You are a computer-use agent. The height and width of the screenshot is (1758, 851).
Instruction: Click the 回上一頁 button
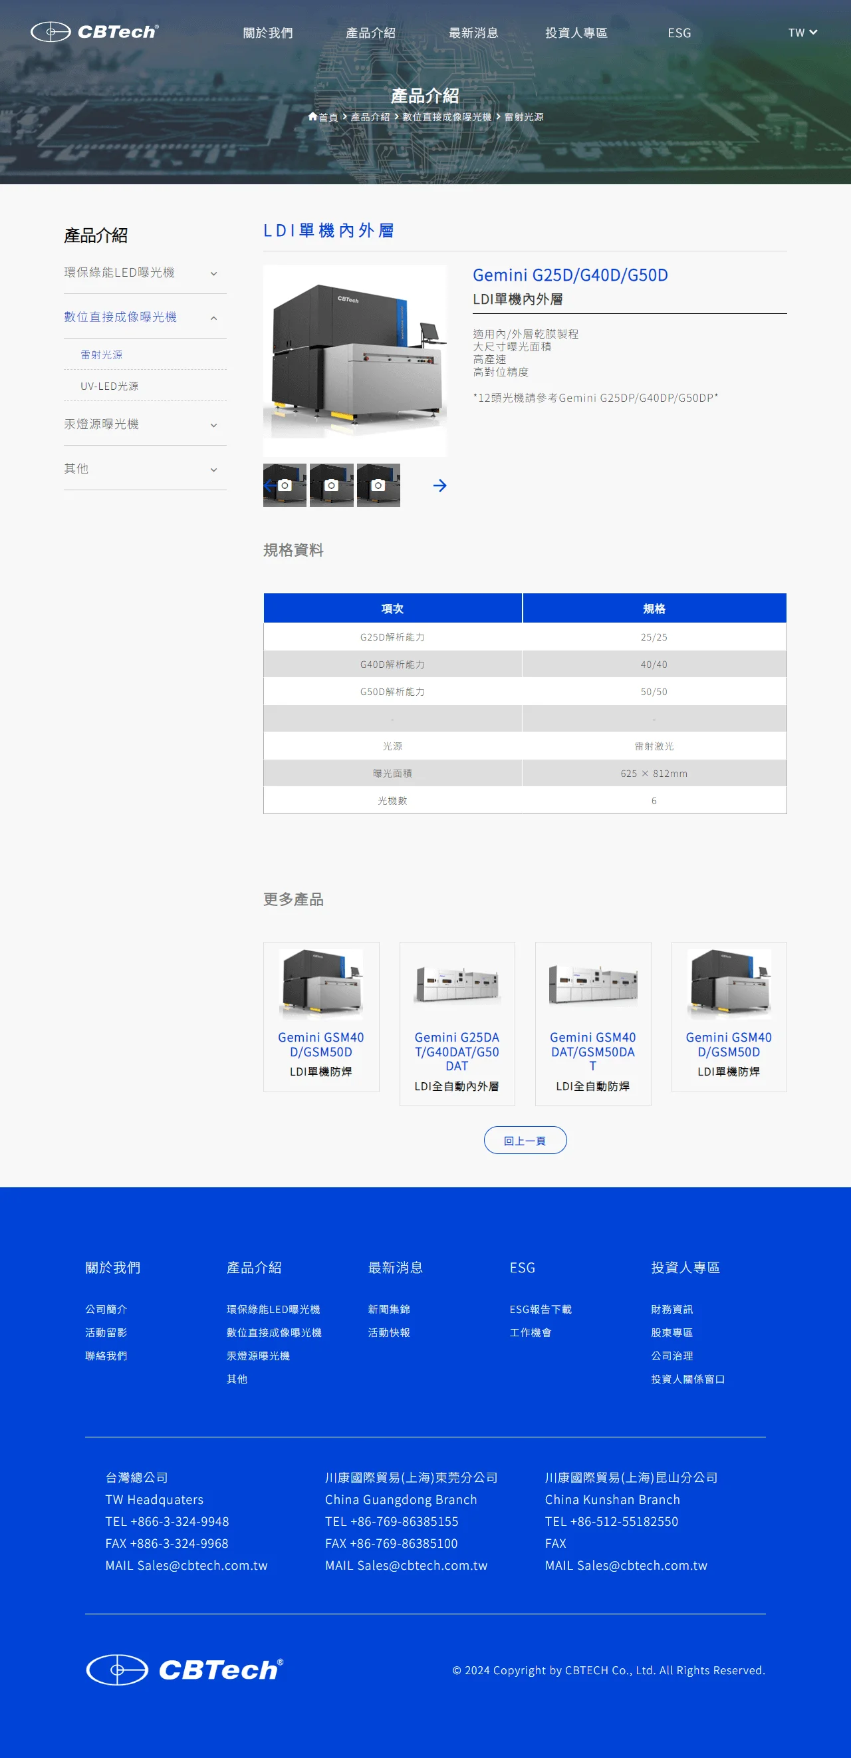pyautogui.click(x=525, y=1139)
